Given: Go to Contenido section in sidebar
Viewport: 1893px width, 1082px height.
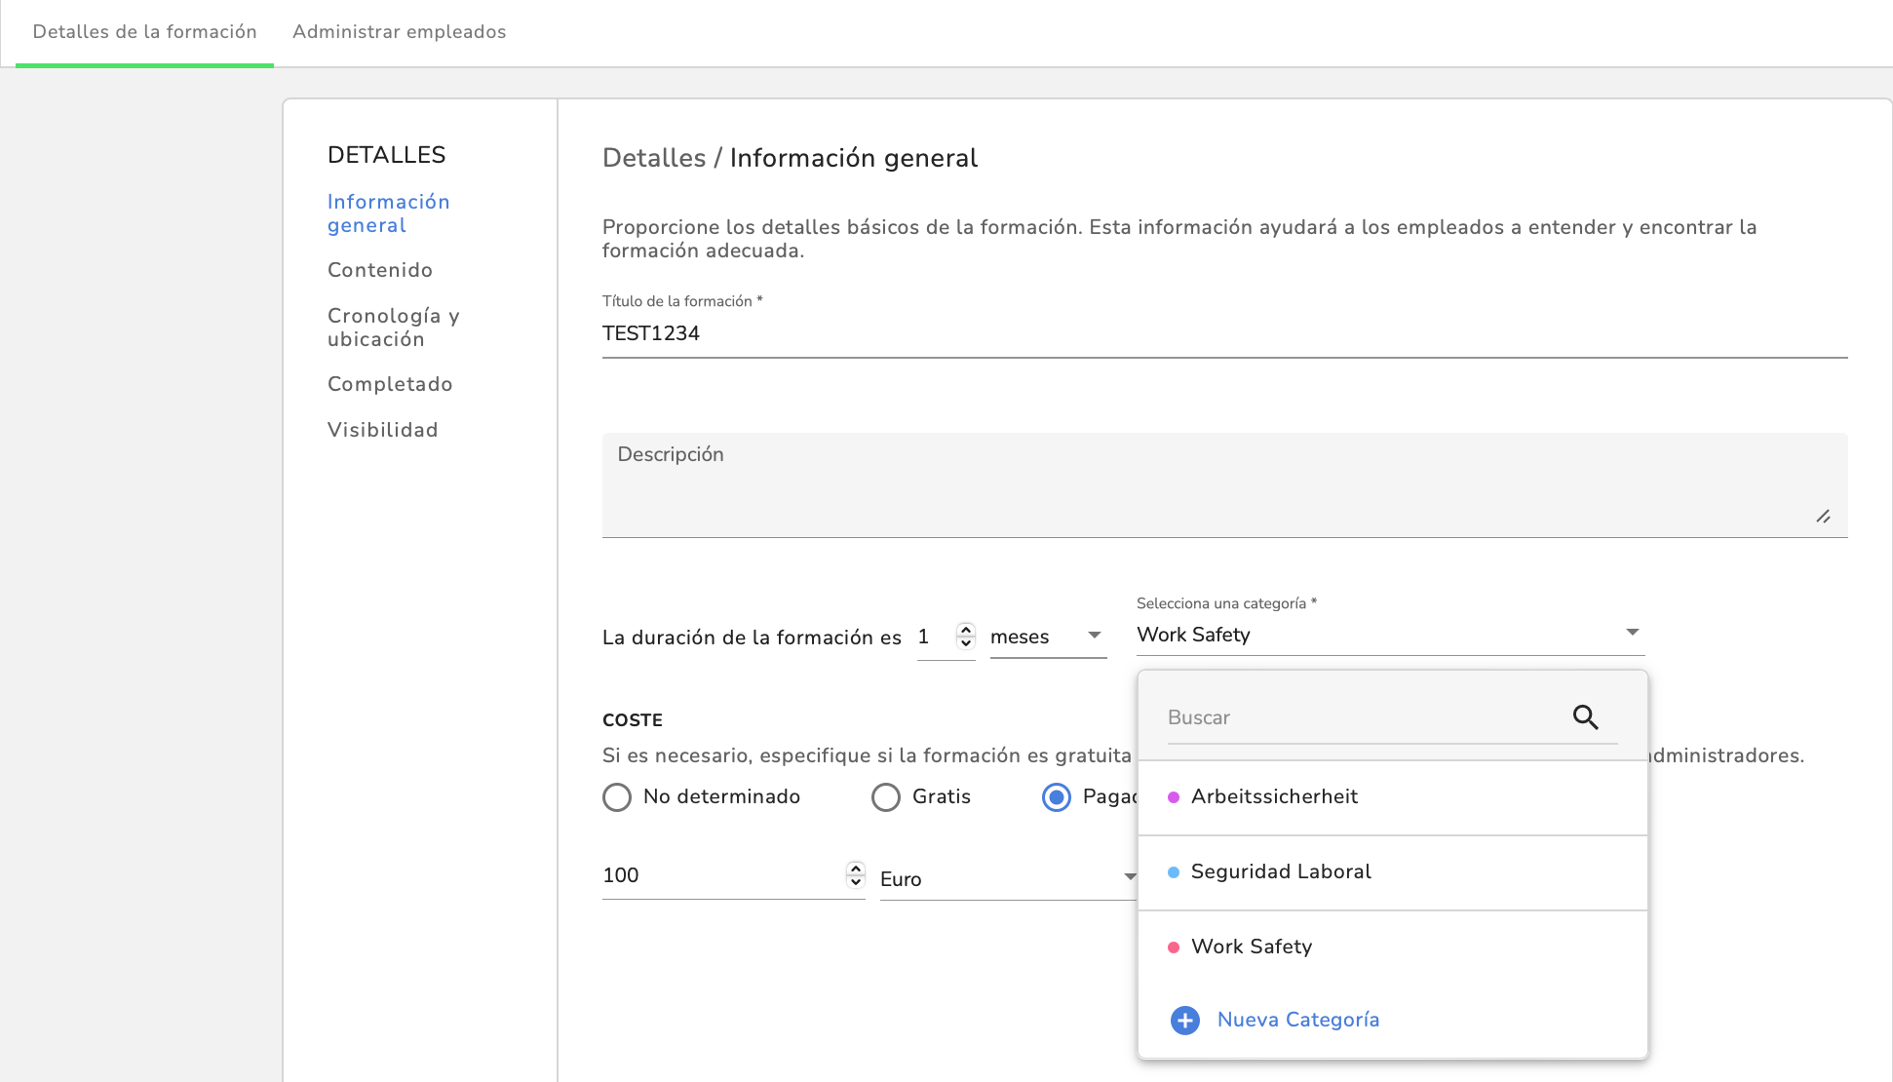Looking at the screenshot, I should [379, 270].
